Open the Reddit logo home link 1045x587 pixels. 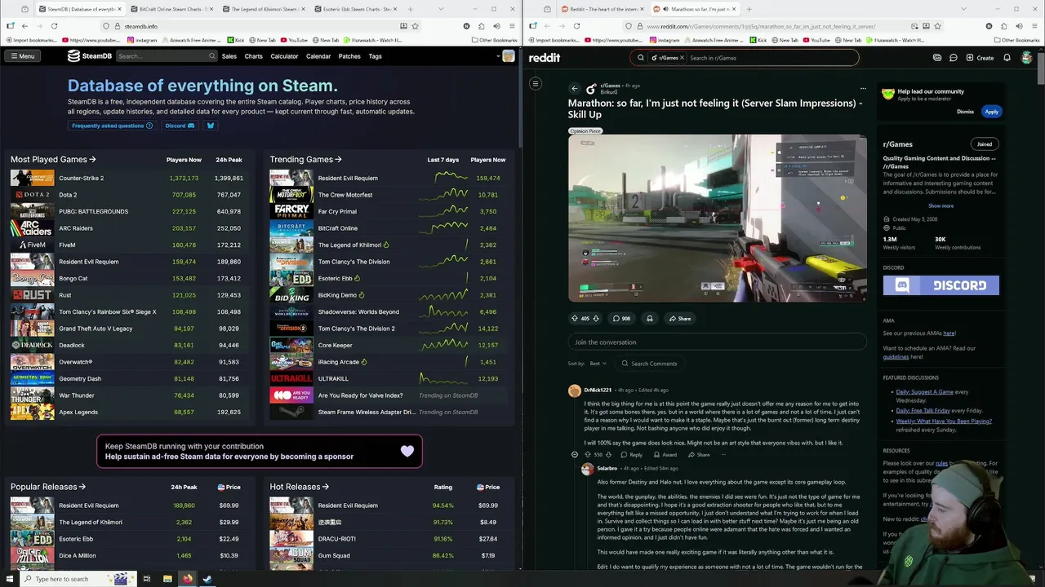(x=545, y=58)
